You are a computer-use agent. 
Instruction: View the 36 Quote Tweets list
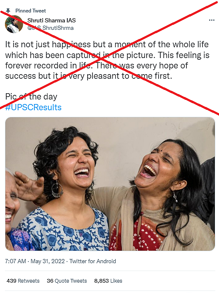pos(67,281)
